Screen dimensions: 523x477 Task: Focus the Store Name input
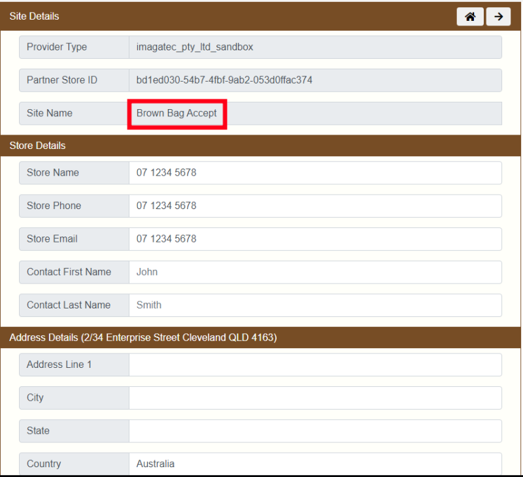[x=315, y=173]
